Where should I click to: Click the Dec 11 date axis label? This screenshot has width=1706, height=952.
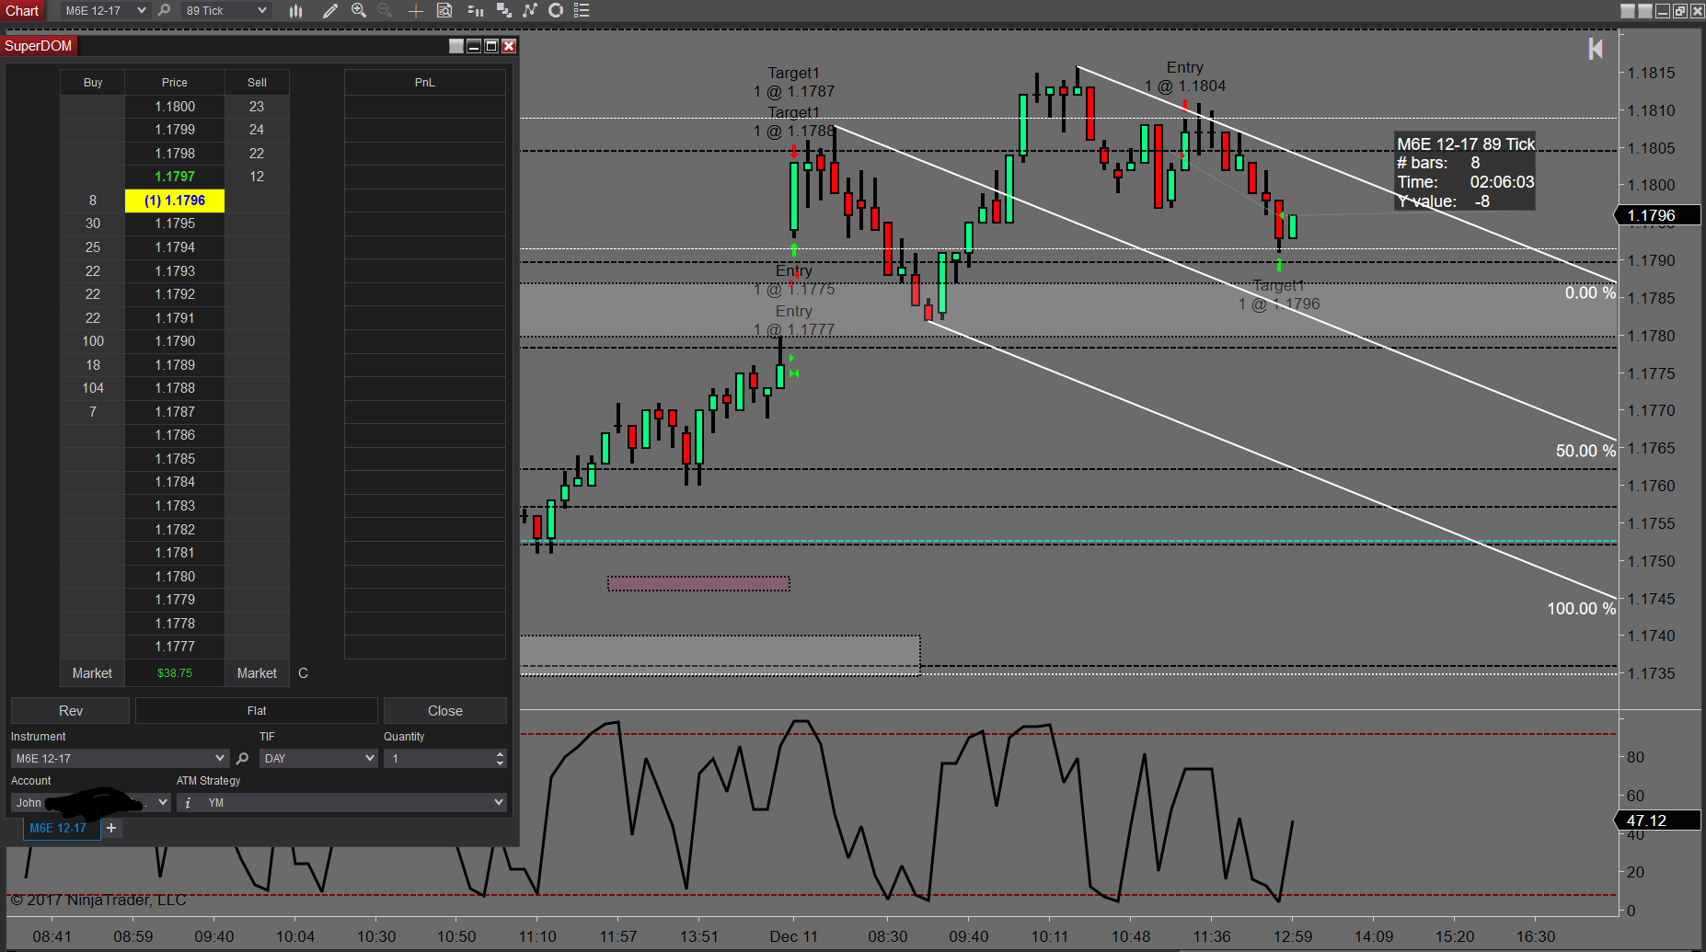pos(793,936)
